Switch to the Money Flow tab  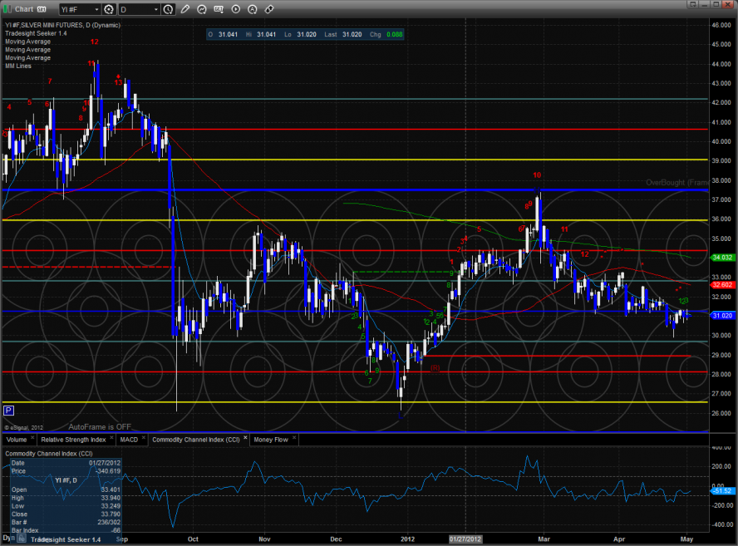coord(271,440)
